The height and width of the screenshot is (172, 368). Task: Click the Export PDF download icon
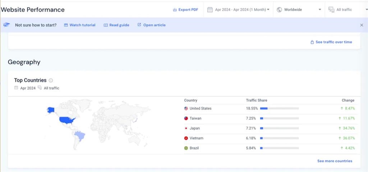click(x=175, y=10)
